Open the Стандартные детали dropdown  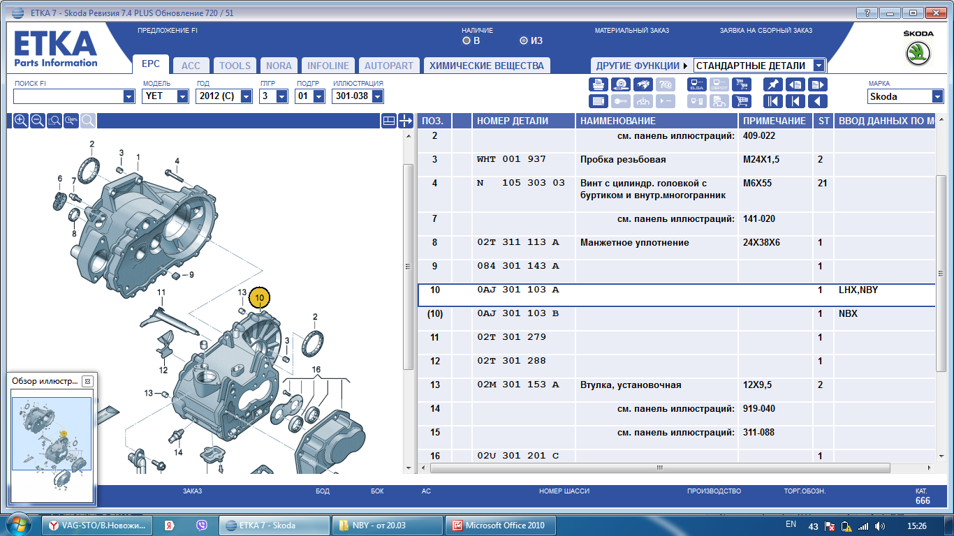coord(819,66)
